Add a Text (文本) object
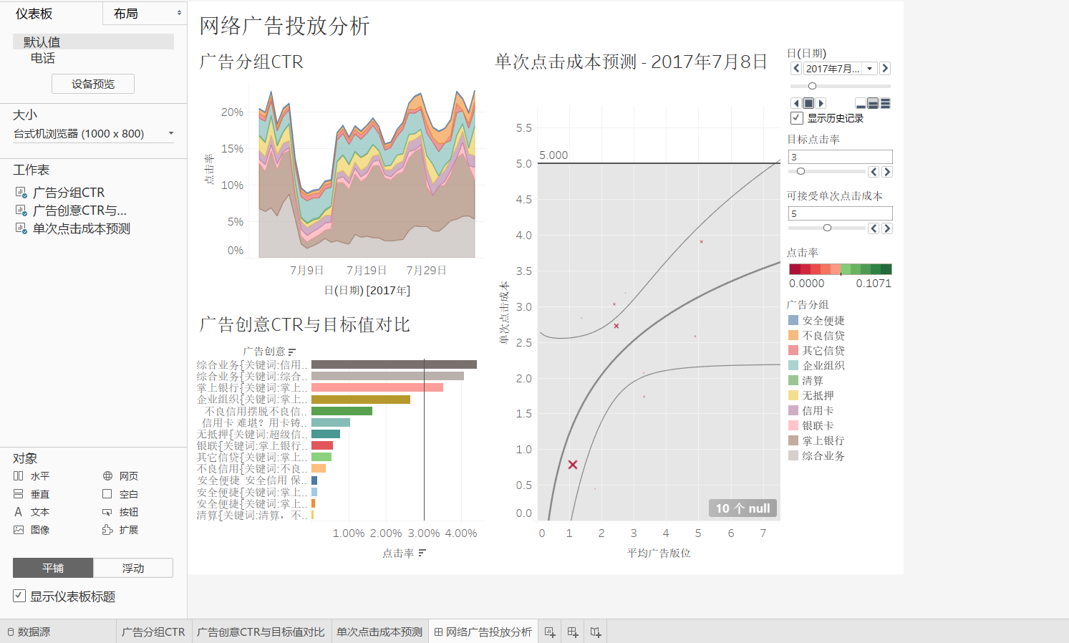 click(32, 512)
